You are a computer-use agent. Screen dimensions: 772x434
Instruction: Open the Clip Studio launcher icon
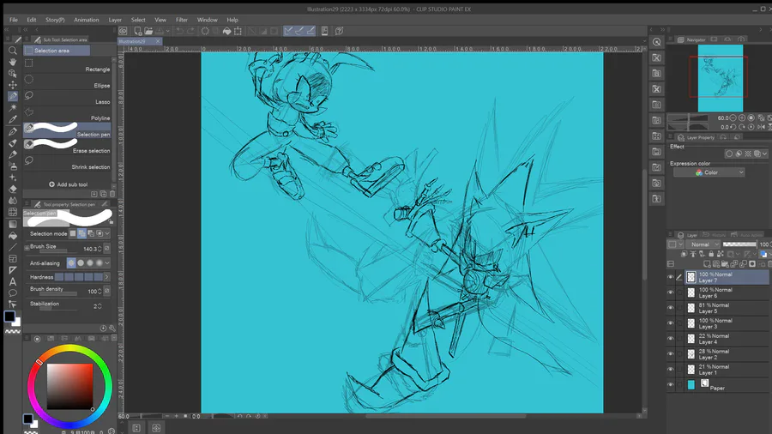point(123,31)
